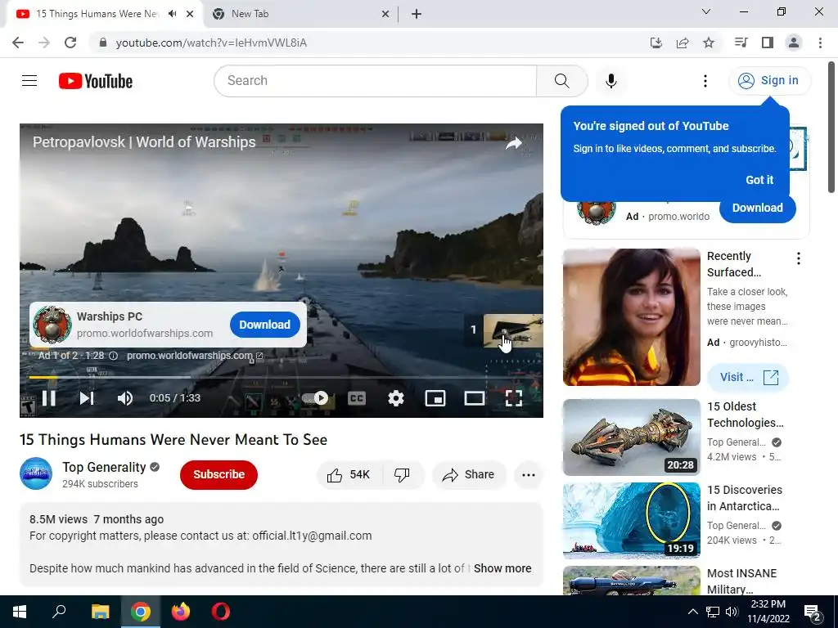Click the address bar URL

click(x=211, y=43)
